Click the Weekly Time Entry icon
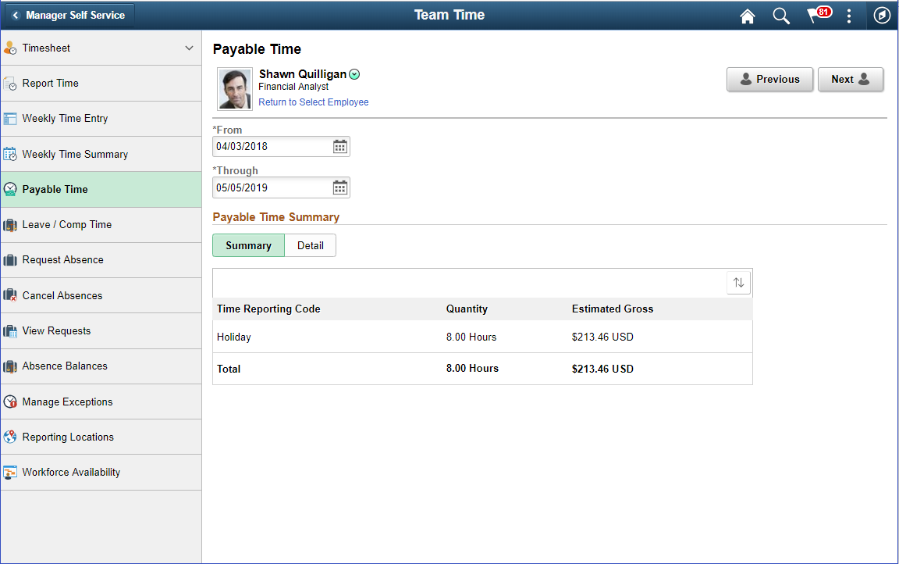This screenshot has width=899, height=564. [9, 119]
